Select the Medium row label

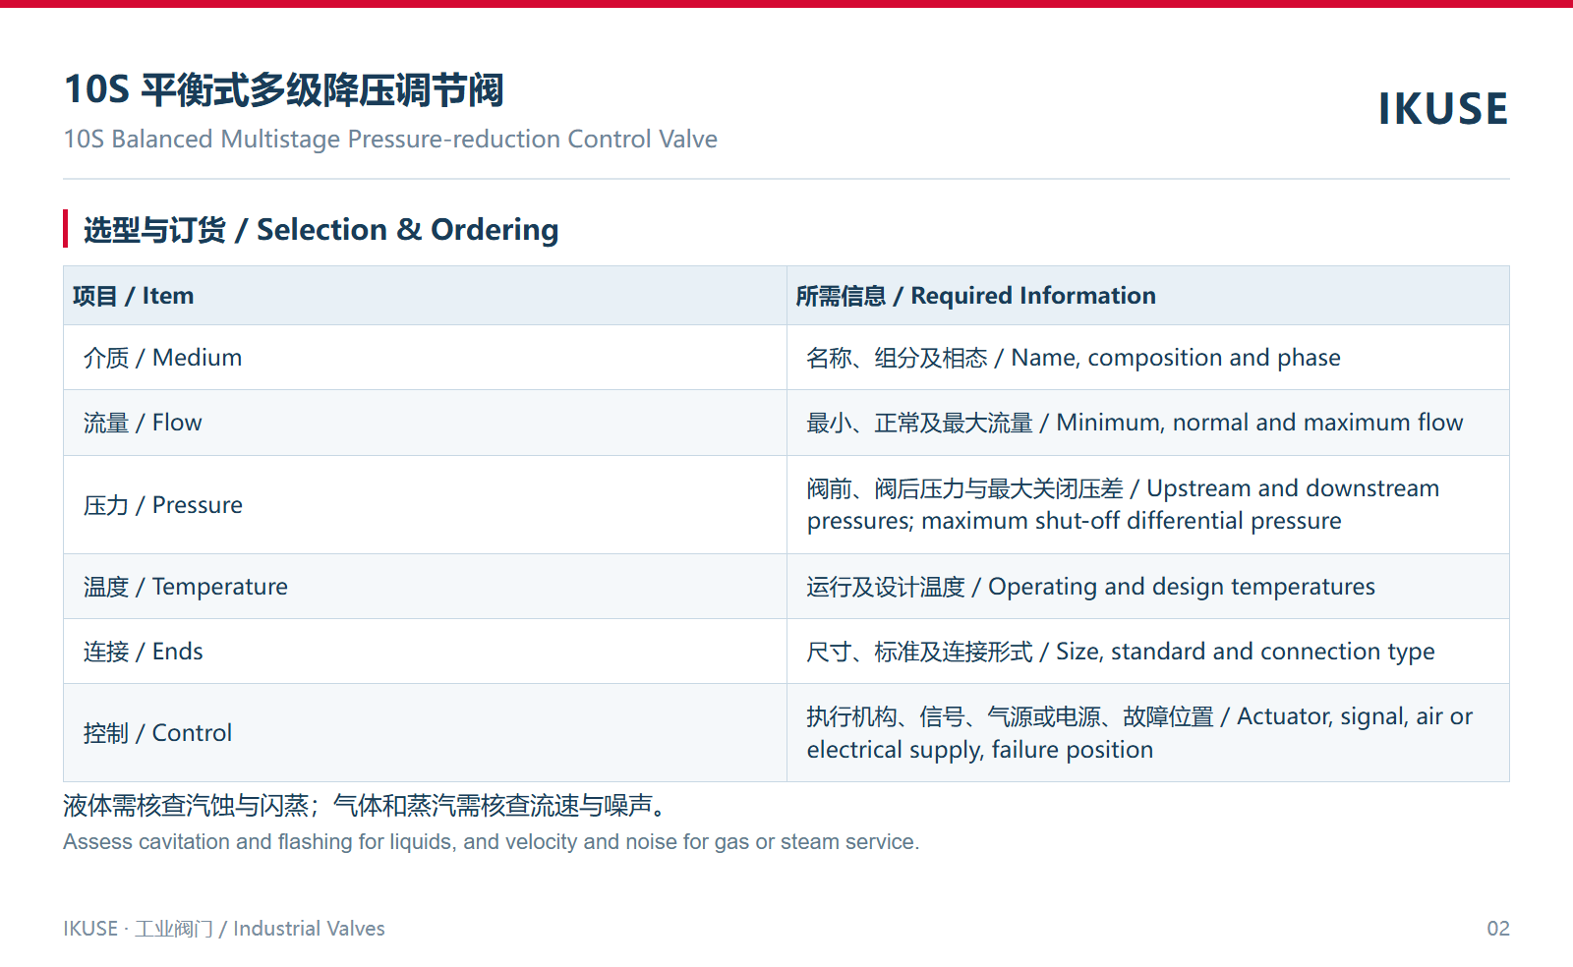[162, 358]
